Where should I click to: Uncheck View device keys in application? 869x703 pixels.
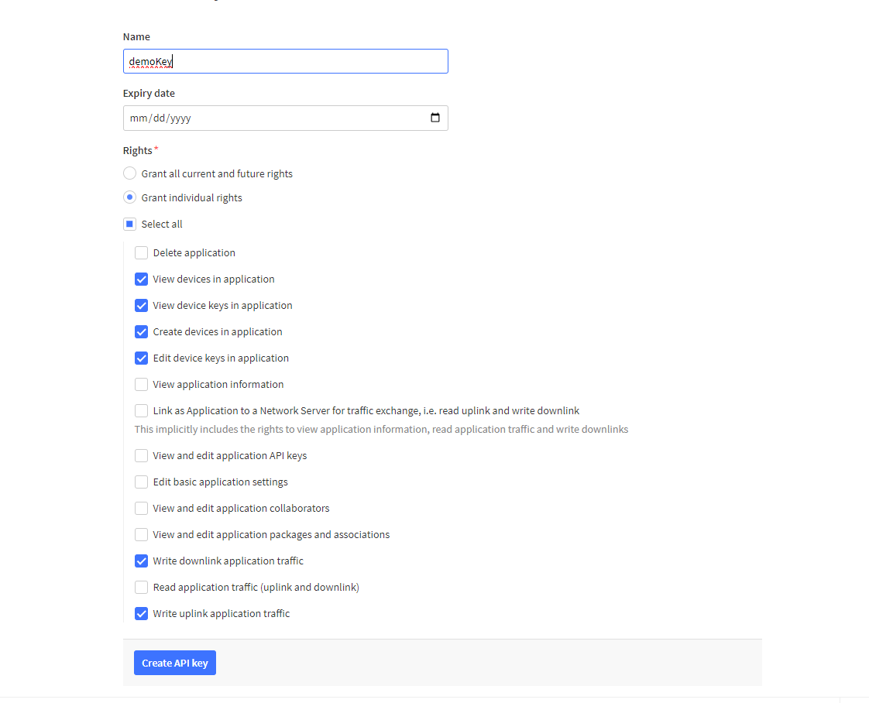click(141, 305)
